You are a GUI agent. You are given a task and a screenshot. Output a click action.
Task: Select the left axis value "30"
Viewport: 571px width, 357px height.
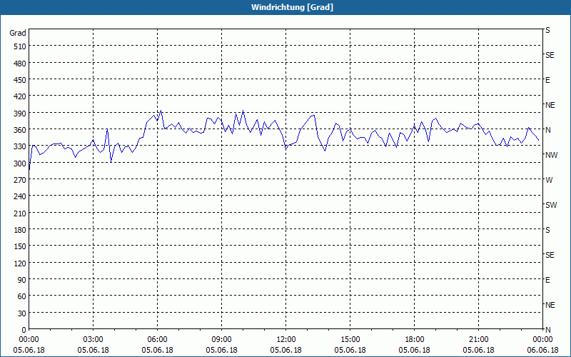coord(22,313)
